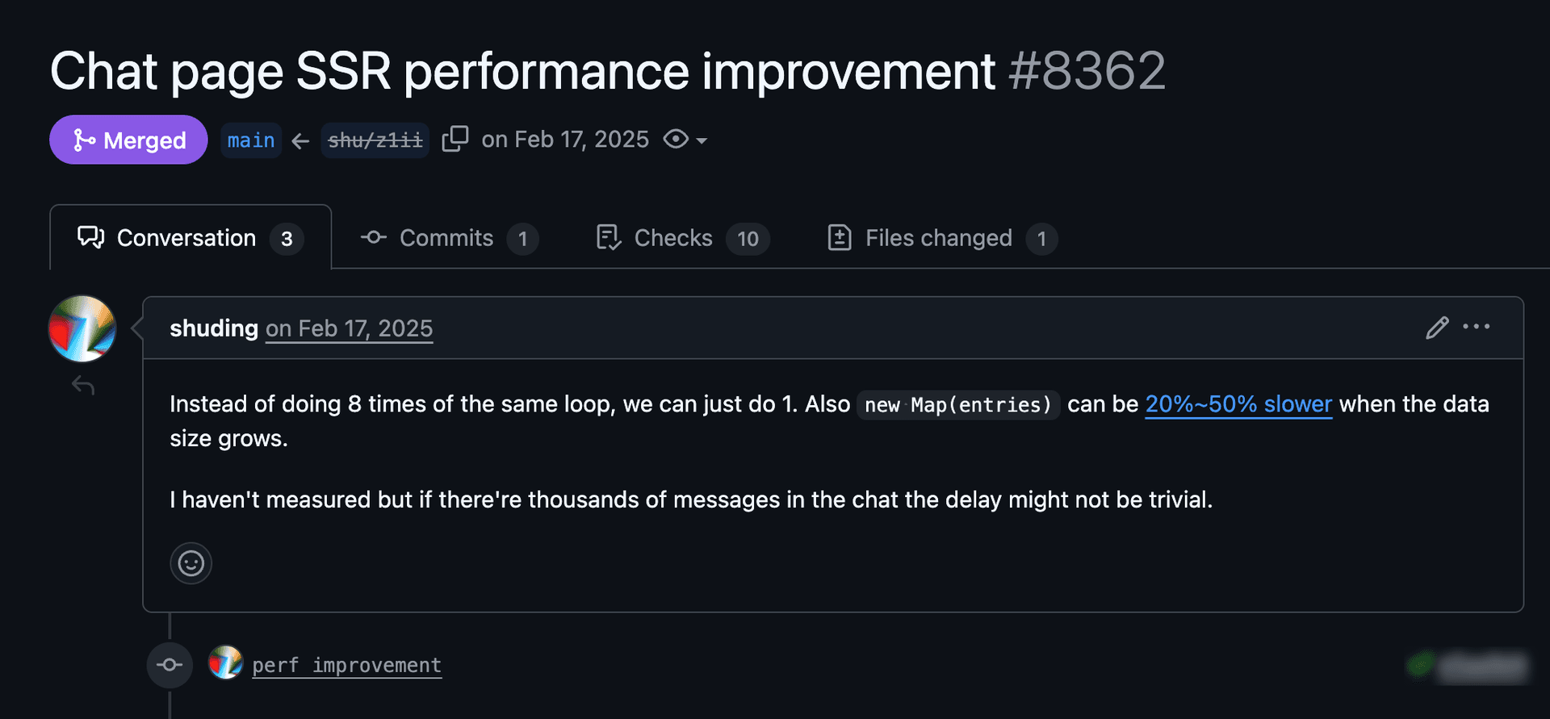Copy the shu/z1ii branch name
The width and height of the screenshot is (1550, 719).
(x=455, y=139)
